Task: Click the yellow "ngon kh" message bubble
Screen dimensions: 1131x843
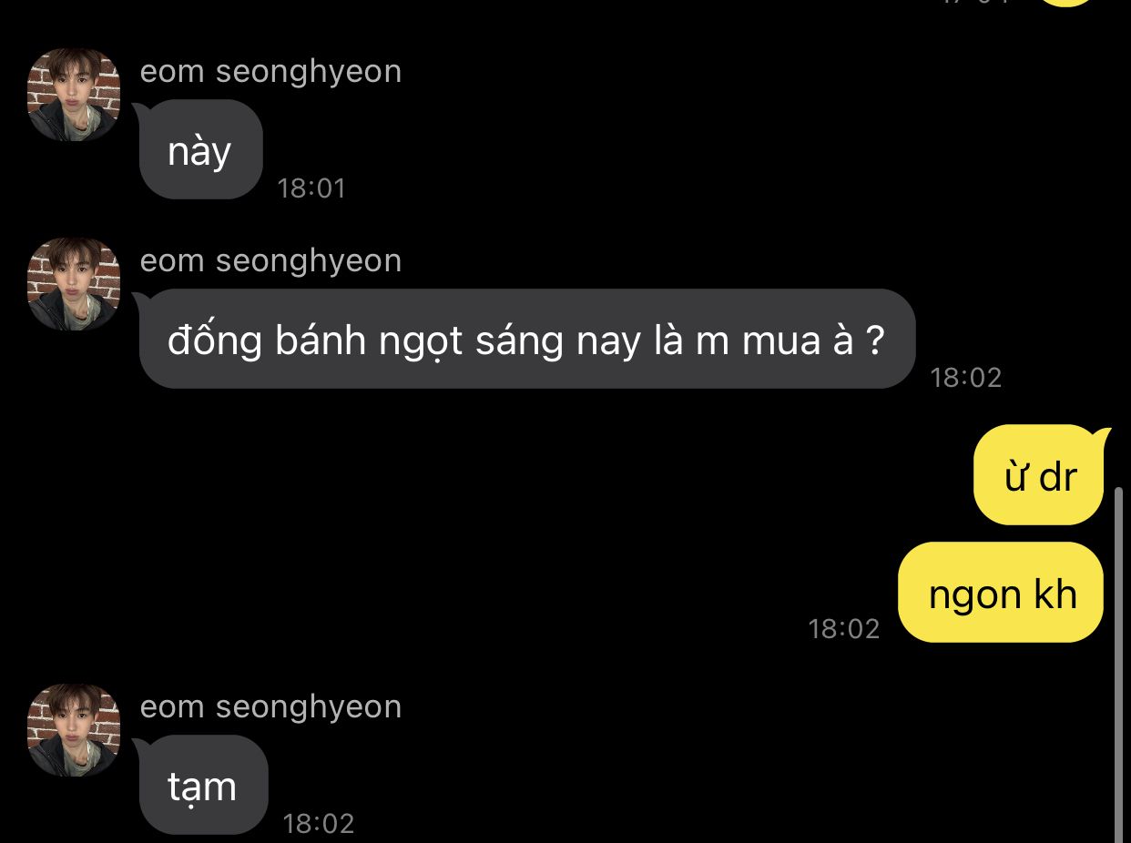Action: [1001, 594]
